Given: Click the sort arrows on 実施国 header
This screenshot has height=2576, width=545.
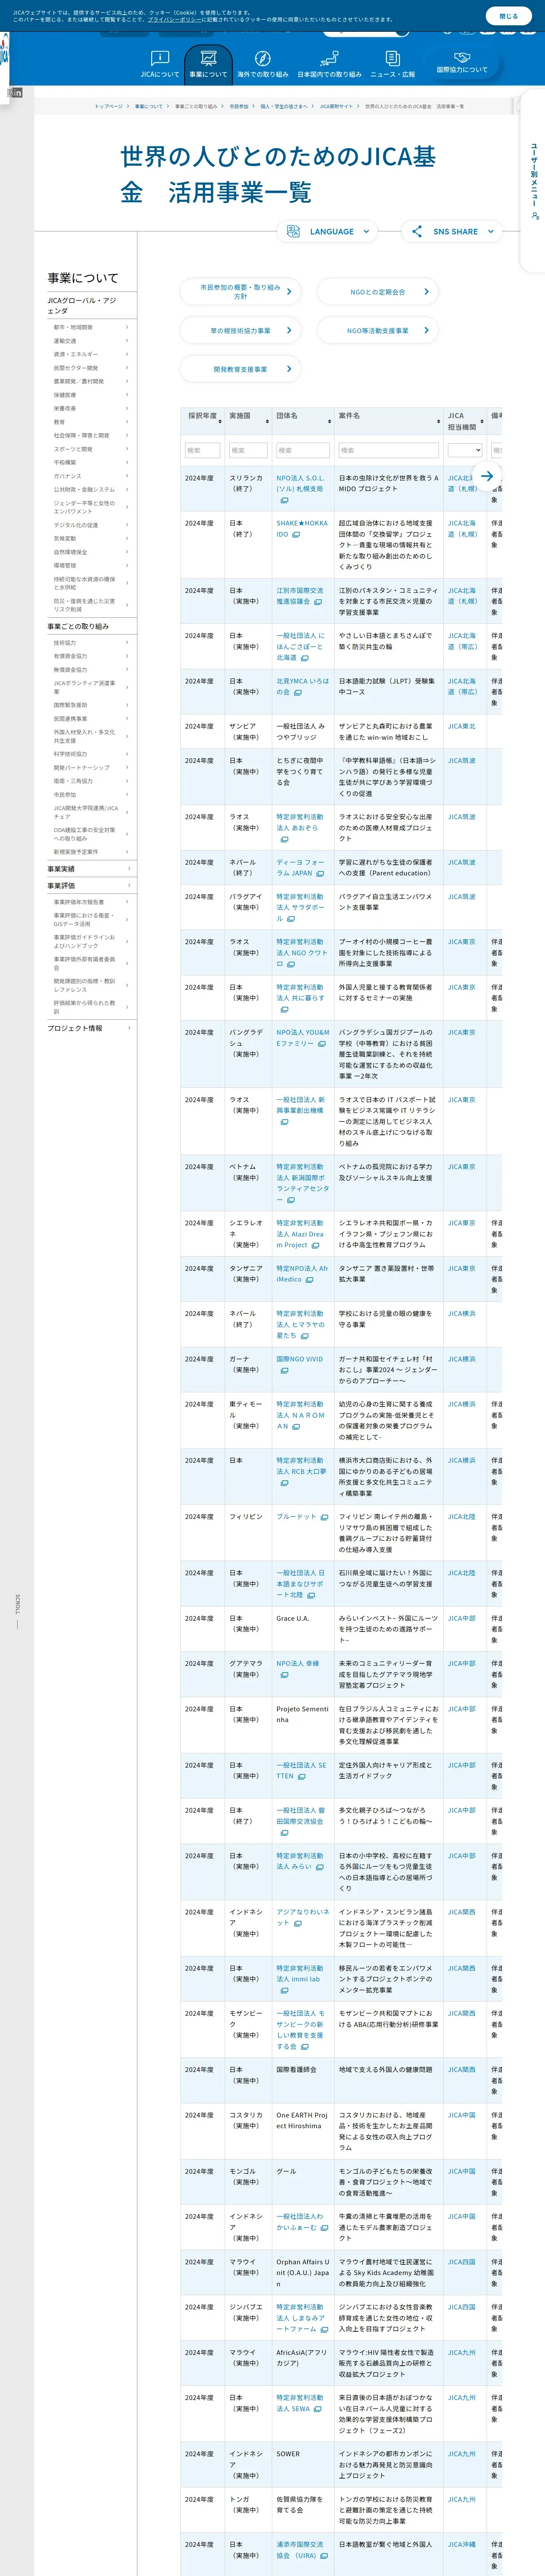Looking at the screenshot, I should pyautogui.click(x=268, y=421).
